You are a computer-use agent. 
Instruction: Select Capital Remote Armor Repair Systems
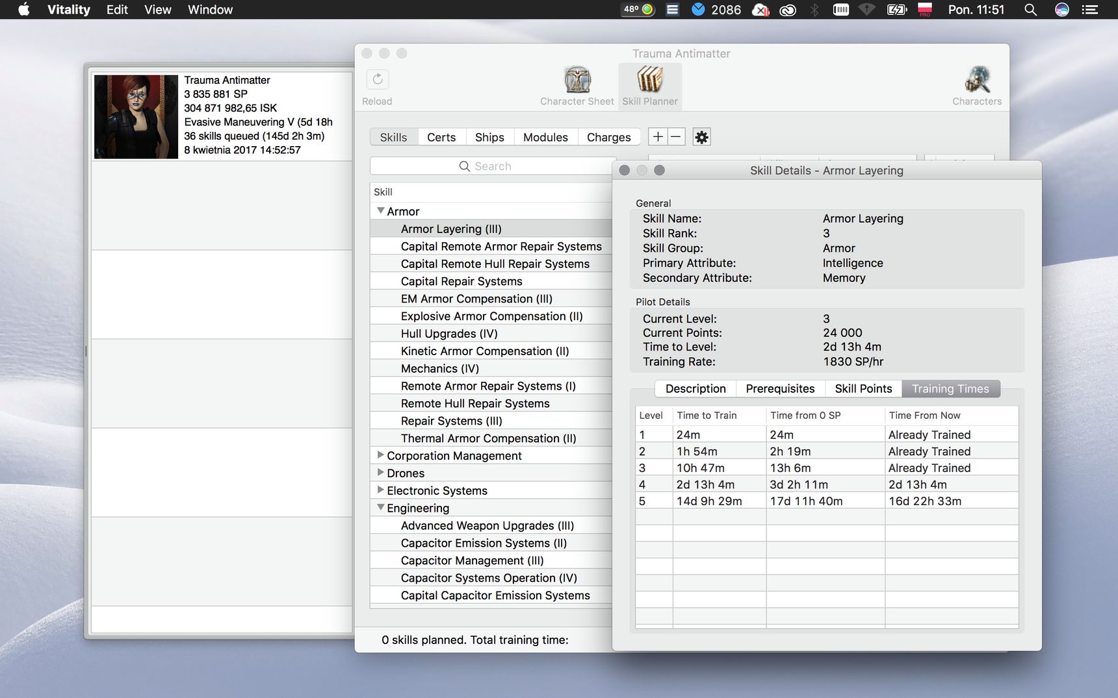click(x=491, y=246)
